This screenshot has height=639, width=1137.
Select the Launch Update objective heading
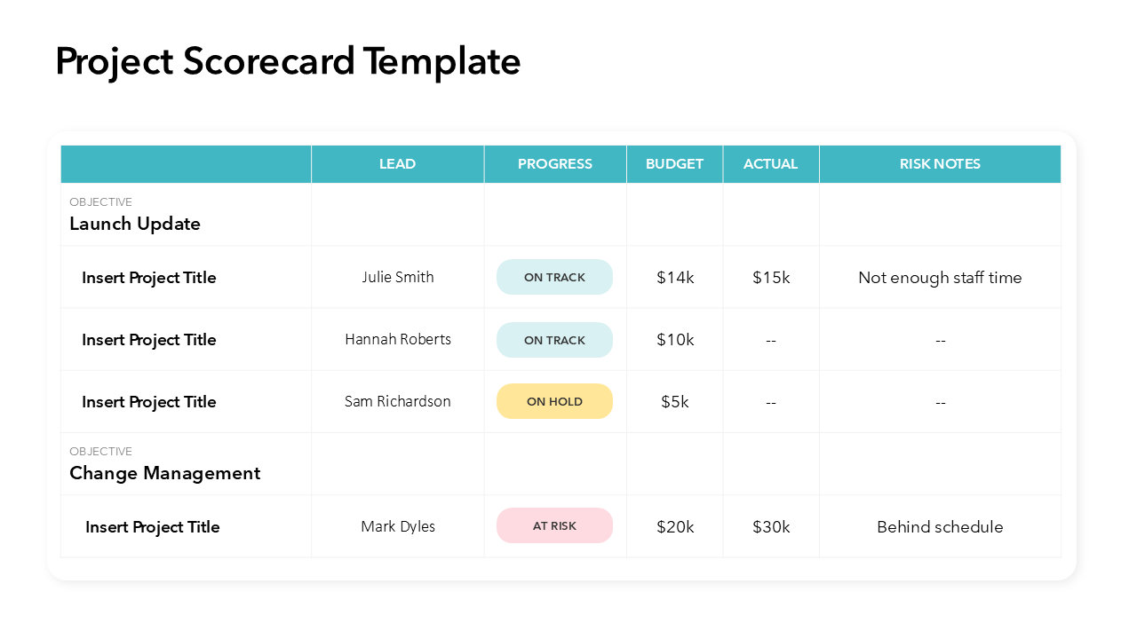(135, 224)
